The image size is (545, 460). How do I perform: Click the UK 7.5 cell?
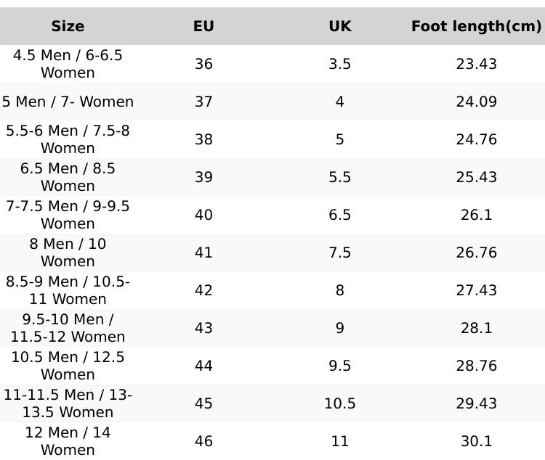pyautogui.click(x=339, y=252)
